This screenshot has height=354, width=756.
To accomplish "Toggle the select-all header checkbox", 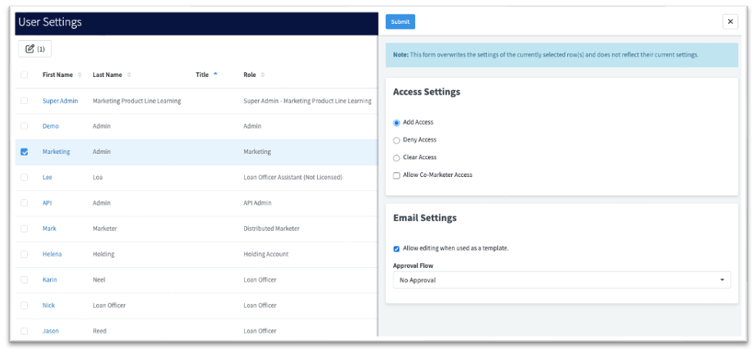I will pos(24,75).
